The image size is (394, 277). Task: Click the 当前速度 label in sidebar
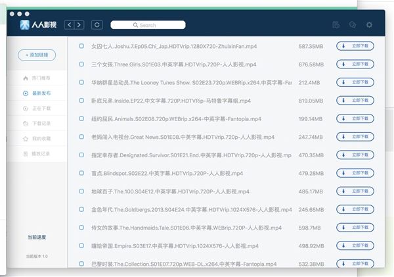37,238
